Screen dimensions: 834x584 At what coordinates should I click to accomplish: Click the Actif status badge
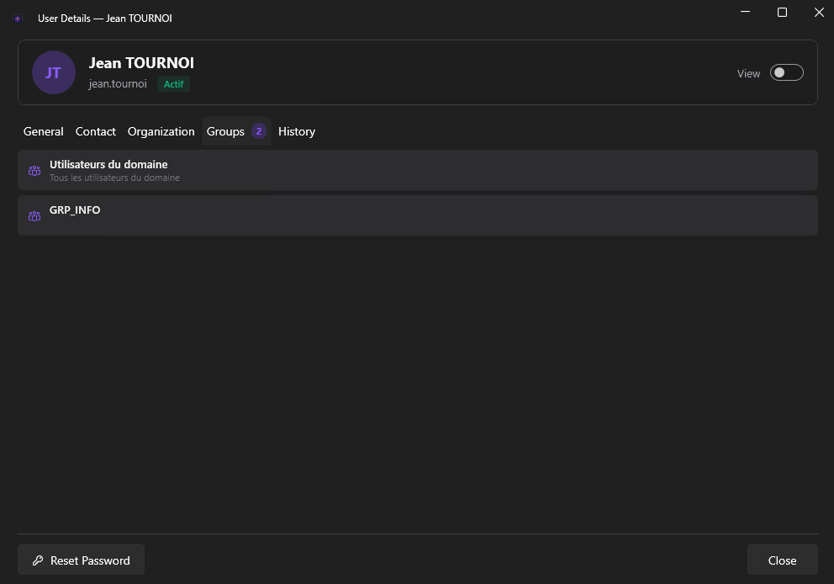(x=173, y=84)
